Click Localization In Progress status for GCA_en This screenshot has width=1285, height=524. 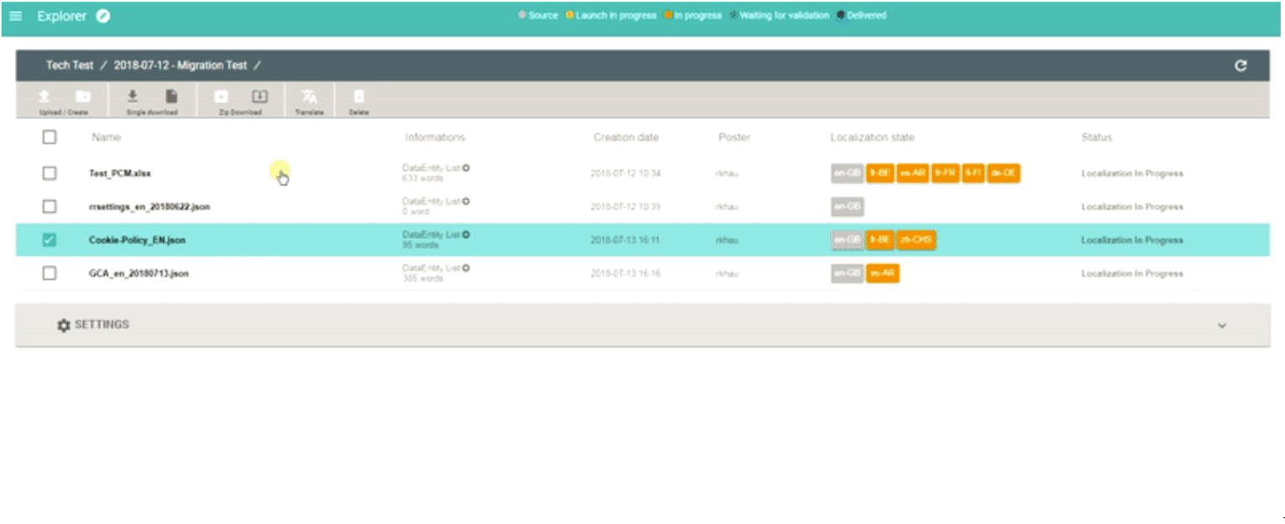(x=1132, y=273)
